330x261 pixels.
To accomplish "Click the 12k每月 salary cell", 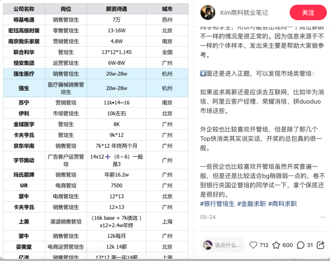I will pos(117,236).
